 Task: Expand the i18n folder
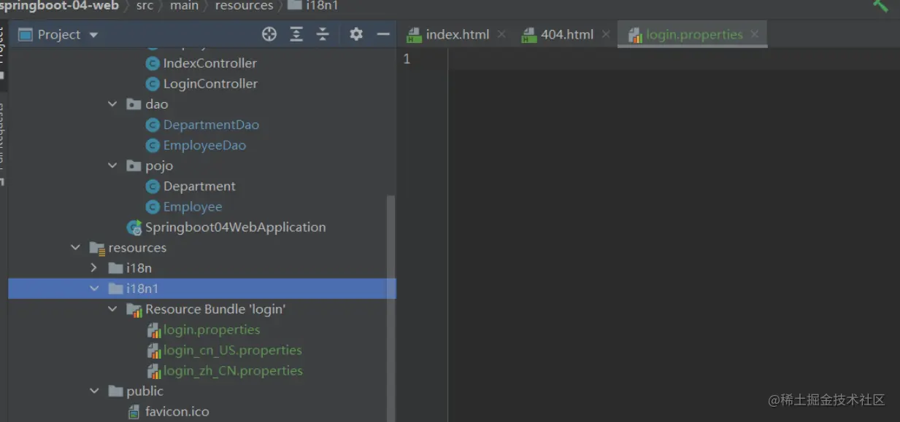point(94,268)
